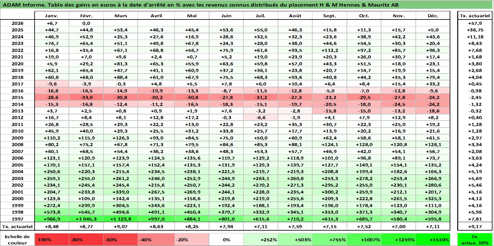Click the +6,7 cell in row 2026
The width and height of the screenshot is (494, 246).
pos(52,23)
